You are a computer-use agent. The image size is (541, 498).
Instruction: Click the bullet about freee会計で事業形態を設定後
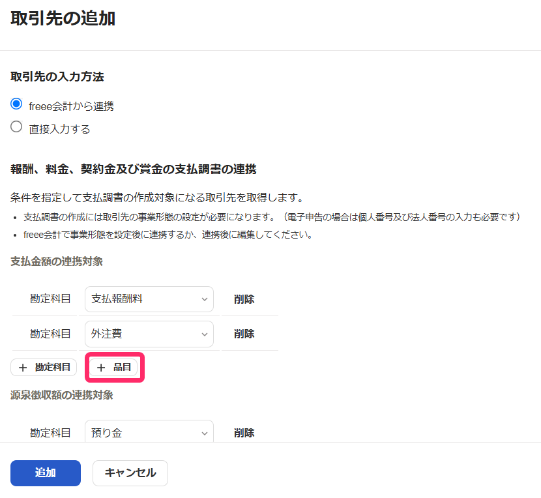coord(168,235)
